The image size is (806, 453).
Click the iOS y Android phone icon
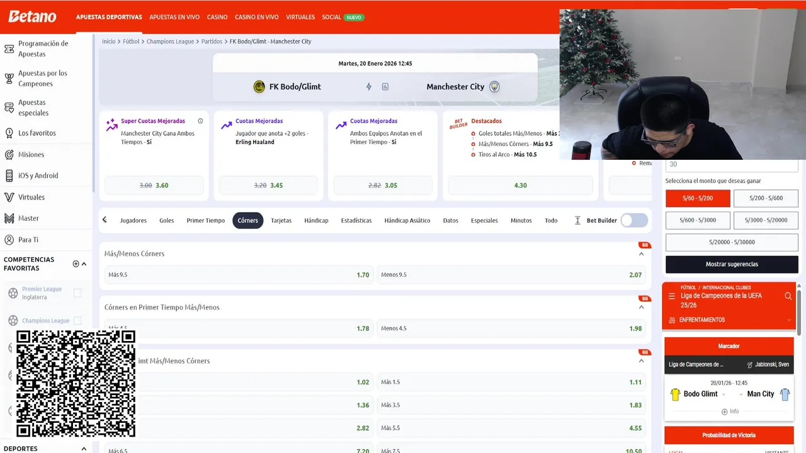pyautogui.click(x=9, y=176)
